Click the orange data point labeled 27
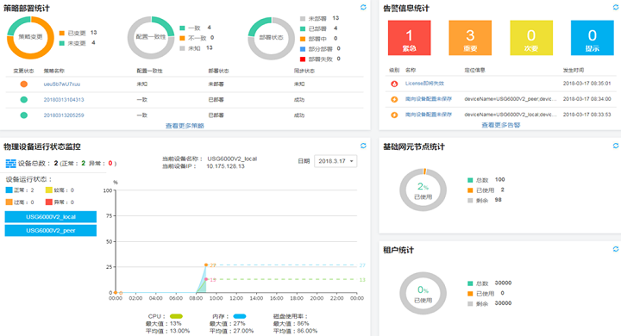This screenshot has width=621, height=336. click(x=206, y=264)
